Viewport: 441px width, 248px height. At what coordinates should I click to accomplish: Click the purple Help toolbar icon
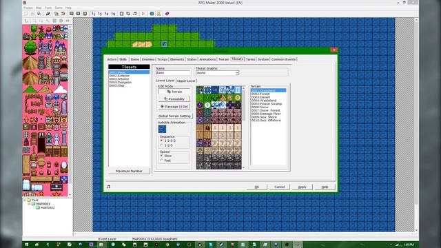[167, 14]
